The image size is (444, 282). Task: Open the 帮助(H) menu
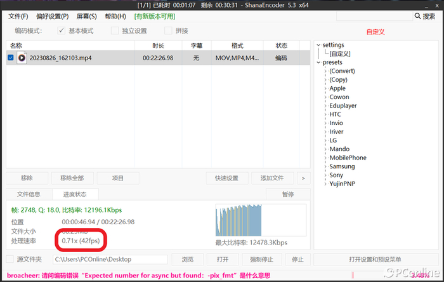click(115, 17)
